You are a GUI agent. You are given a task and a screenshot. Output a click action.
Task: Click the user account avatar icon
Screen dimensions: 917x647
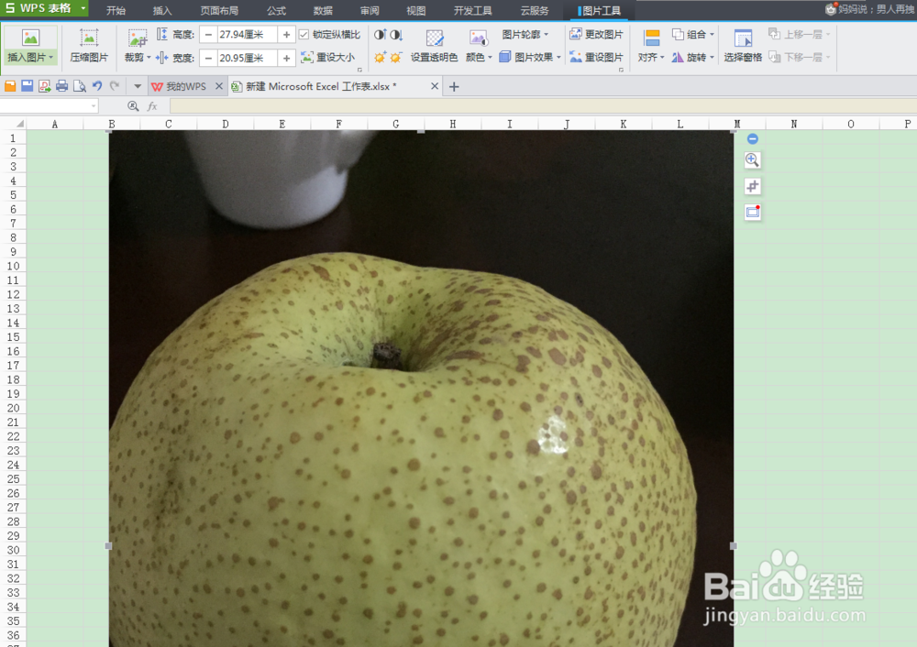[831, 9]
